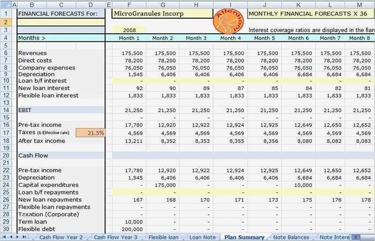
Task: Open the Cash Flow Year 3 tab
Action: tap(116, 237)
